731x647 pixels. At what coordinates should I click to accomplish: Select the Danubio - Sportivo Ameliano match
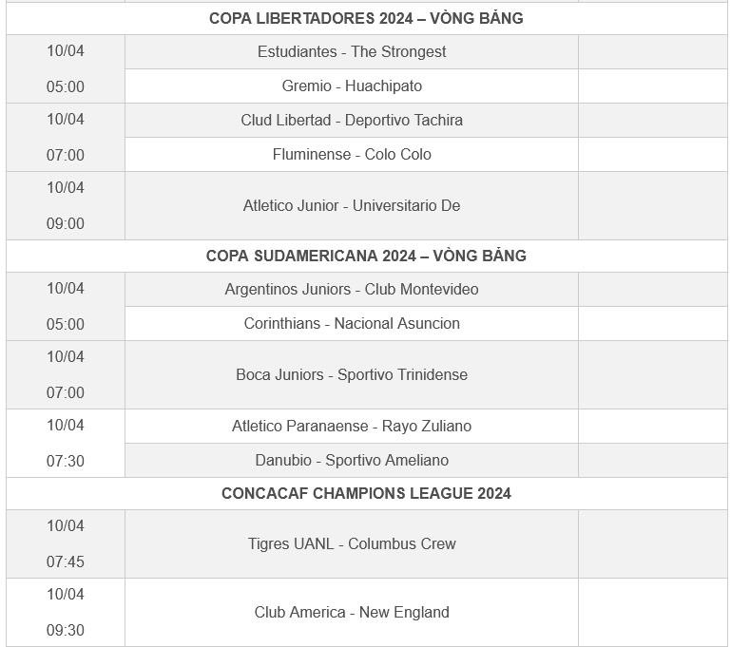(352, 461)
